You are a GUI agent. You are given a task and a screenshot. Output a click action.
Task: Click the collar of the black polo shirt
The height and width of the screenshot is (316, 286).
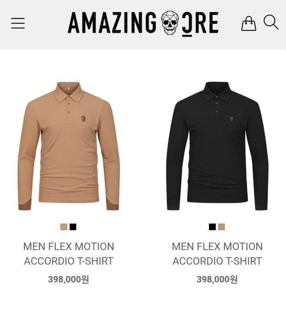pos(218,92)
